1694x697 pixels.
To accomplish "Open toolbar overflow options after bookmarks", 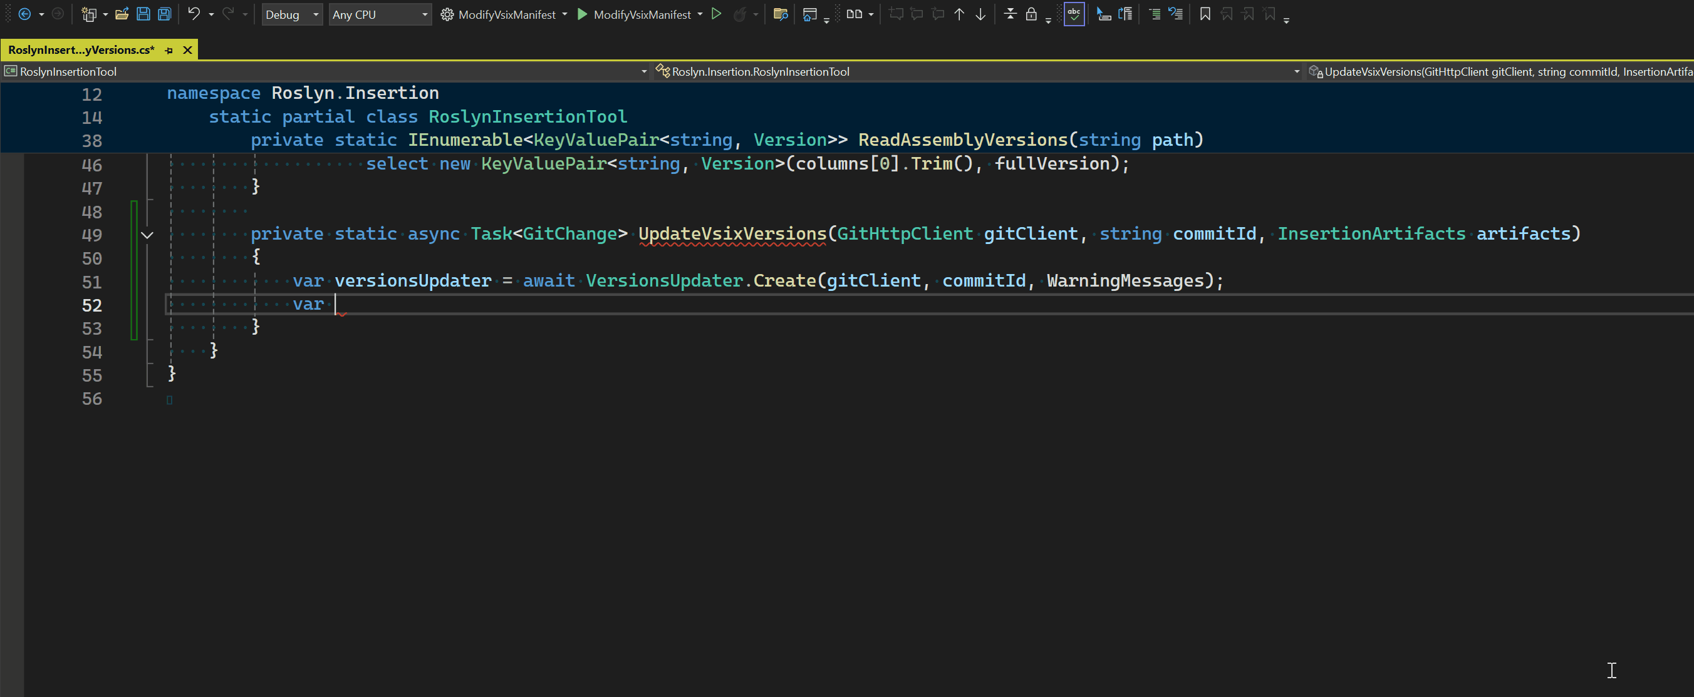I will click(x=1287, y=21).
